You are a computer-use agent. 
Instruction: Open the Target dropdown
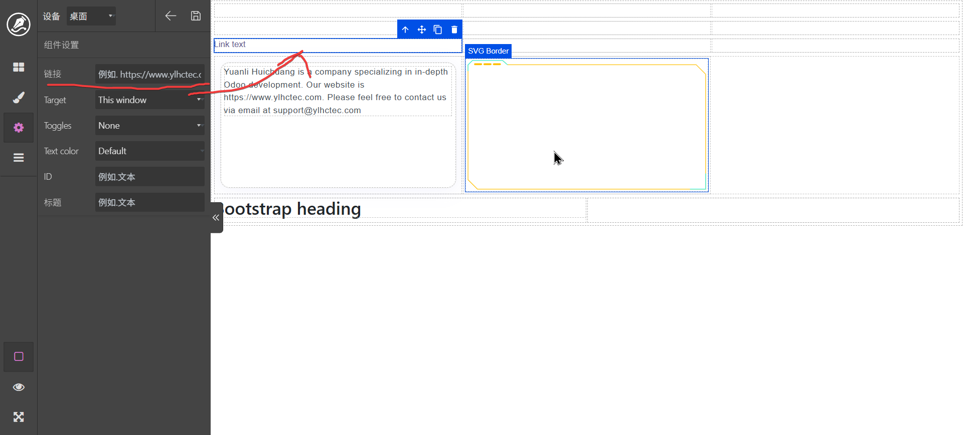point(149,100)
